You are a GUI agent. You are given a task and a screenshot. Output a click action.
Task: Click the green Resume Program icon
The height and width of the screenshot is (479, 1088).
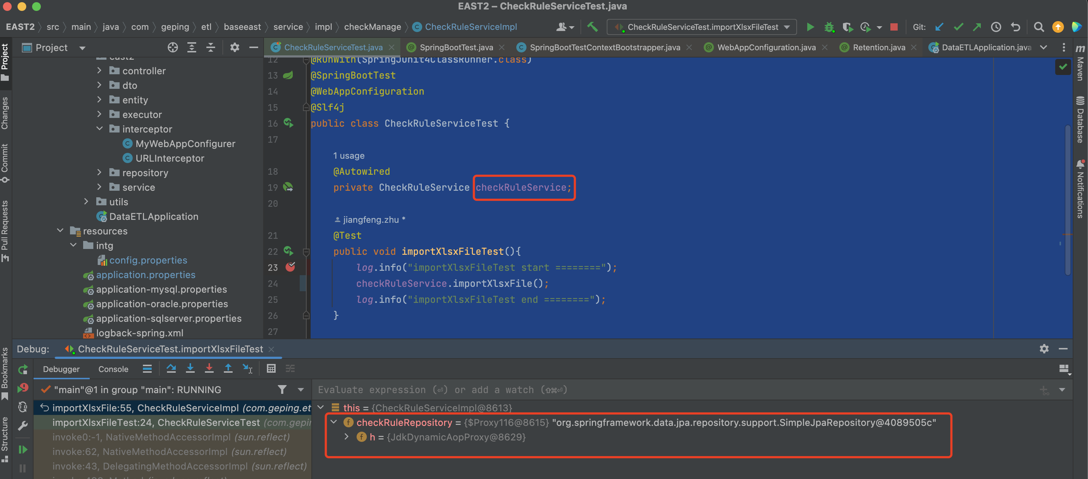pos(23,450)
